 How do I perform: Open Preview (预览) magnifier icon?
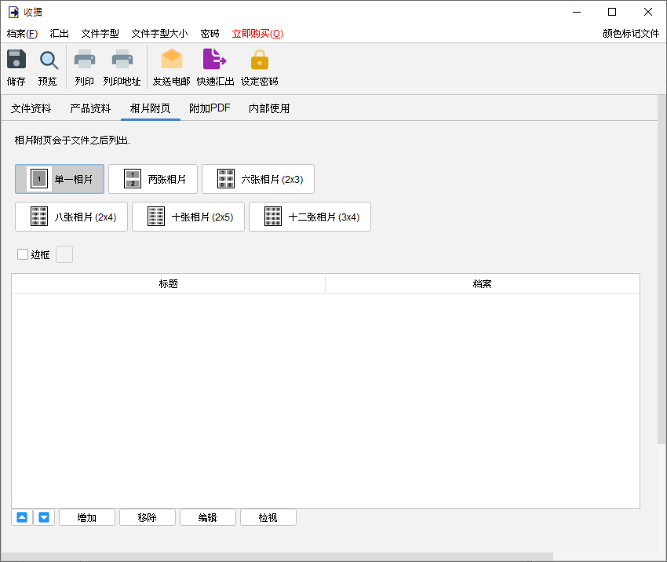point(48,60)
